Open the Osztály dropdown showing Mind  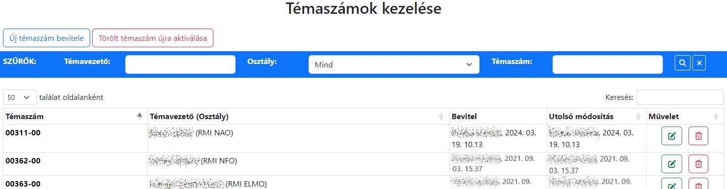[394, 64]
